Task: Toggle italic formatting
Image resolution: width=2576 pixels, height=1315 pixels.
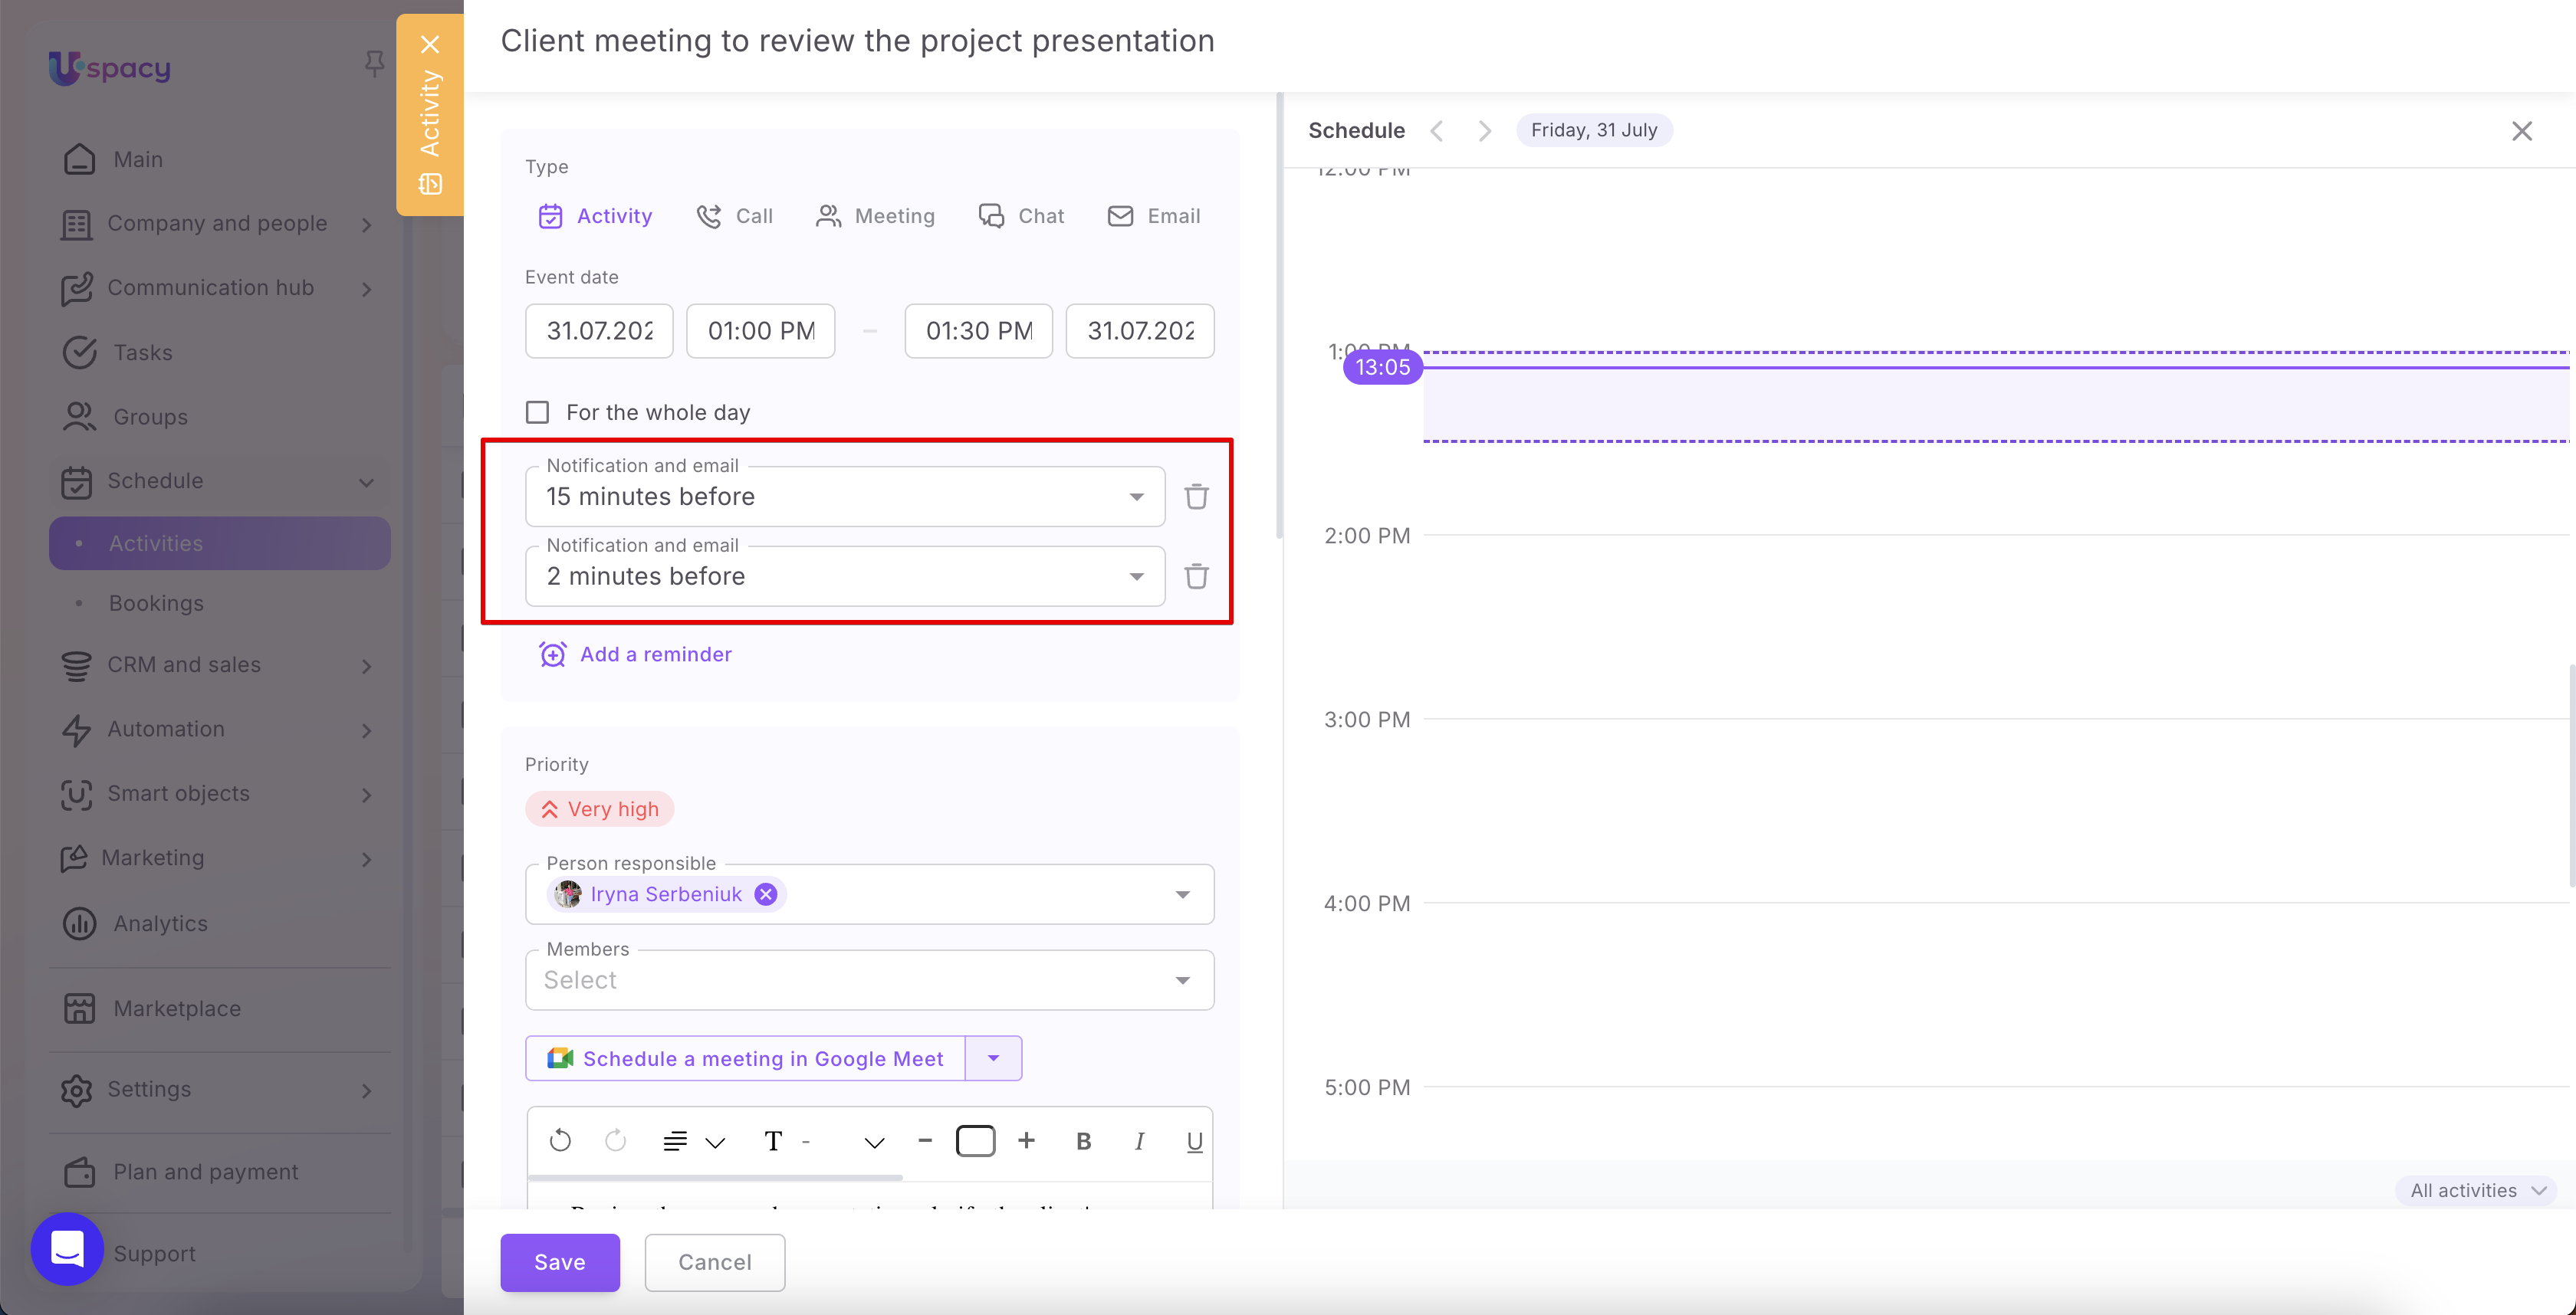Action: click(x=1139, y=1141)
